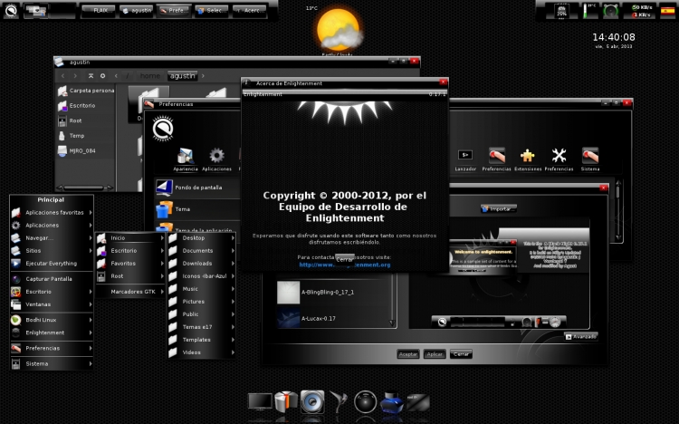Go up a directory in file manager toolbar

pos(91,76)
